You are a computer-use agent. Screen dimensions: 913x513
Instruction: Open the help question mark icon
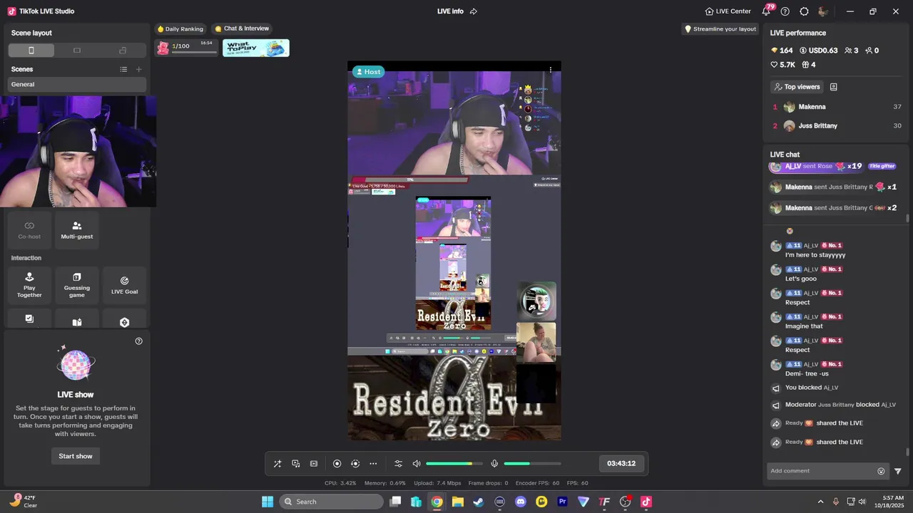pos(785,11)
